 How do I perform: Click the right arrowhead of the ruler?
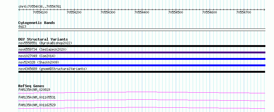[x=264, y=10]
